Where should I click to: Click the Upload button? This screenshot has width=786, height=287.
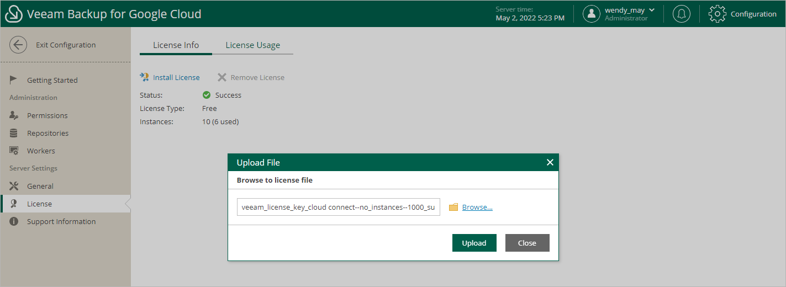474,243
